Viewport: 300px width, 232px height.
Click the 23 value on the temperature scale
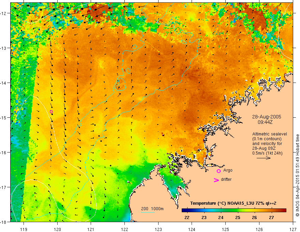204,217
